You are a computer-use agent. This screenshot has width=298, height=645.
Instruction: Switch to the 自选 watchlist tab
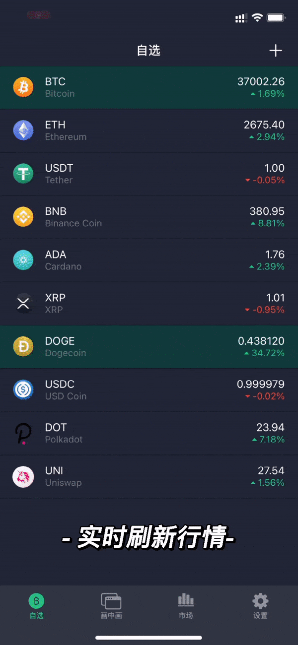point(36,606)
